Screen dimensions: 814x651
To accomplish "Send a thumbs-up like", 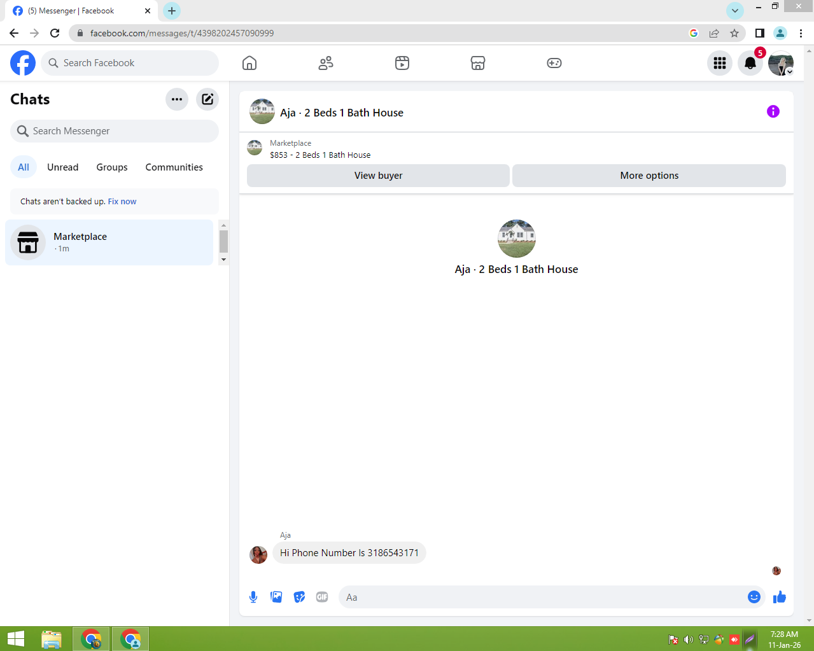I will (x=780, y=597).
